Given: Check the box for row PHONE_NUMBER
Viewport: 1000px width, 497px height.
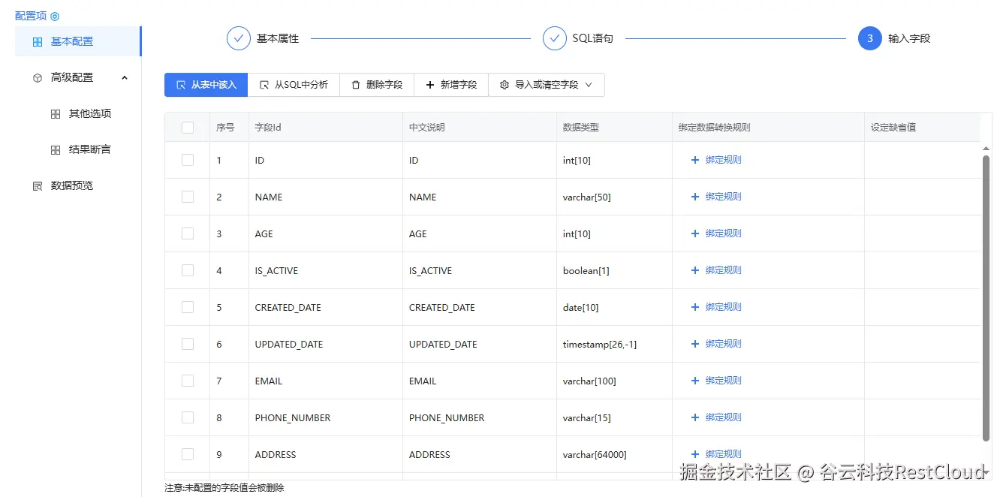Looking at the screenshot, I should (x=188, y=417).
